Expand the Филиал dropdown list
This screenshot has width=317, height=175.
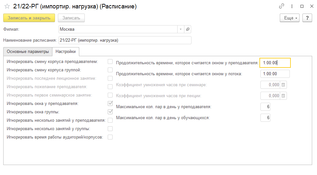click(180, 29)
